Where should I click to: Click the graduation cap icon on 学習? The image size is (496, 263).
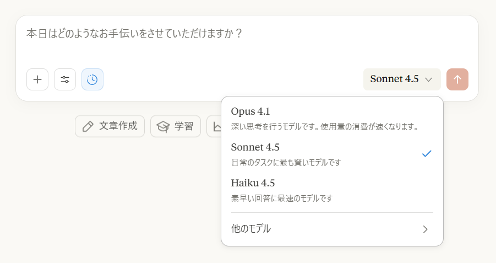click(x=163, y=126)
